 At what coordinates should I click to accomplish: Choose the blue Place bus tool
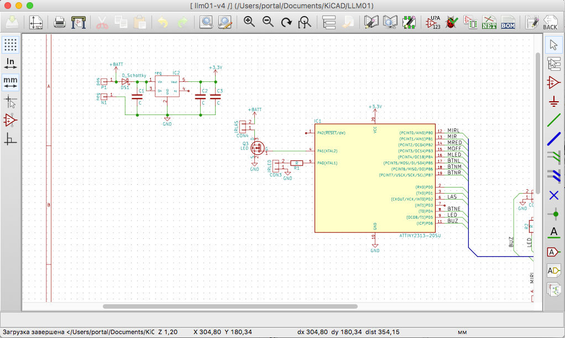[x=553, y=139]
